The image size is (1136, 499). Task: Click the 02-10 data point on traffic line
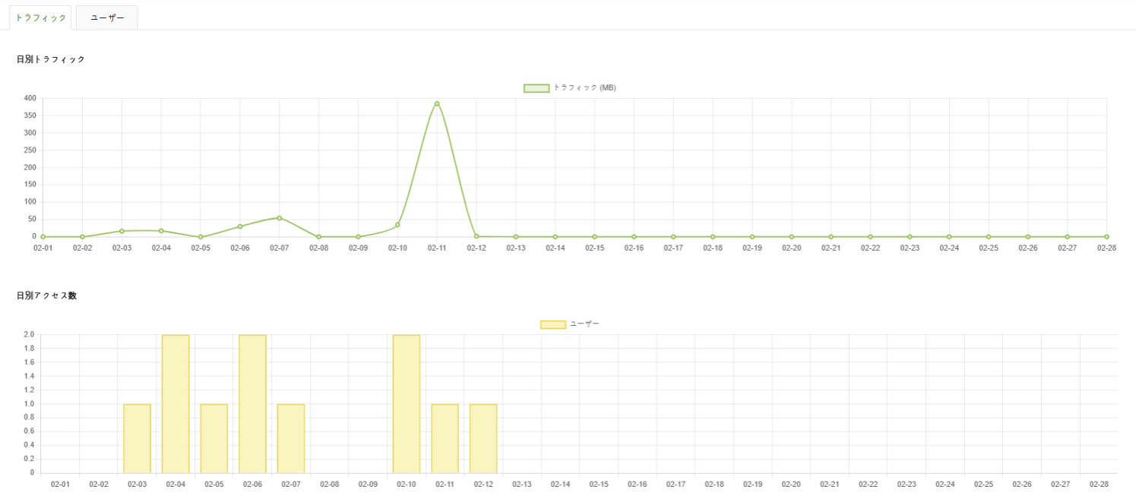click(x=397, y=225)
